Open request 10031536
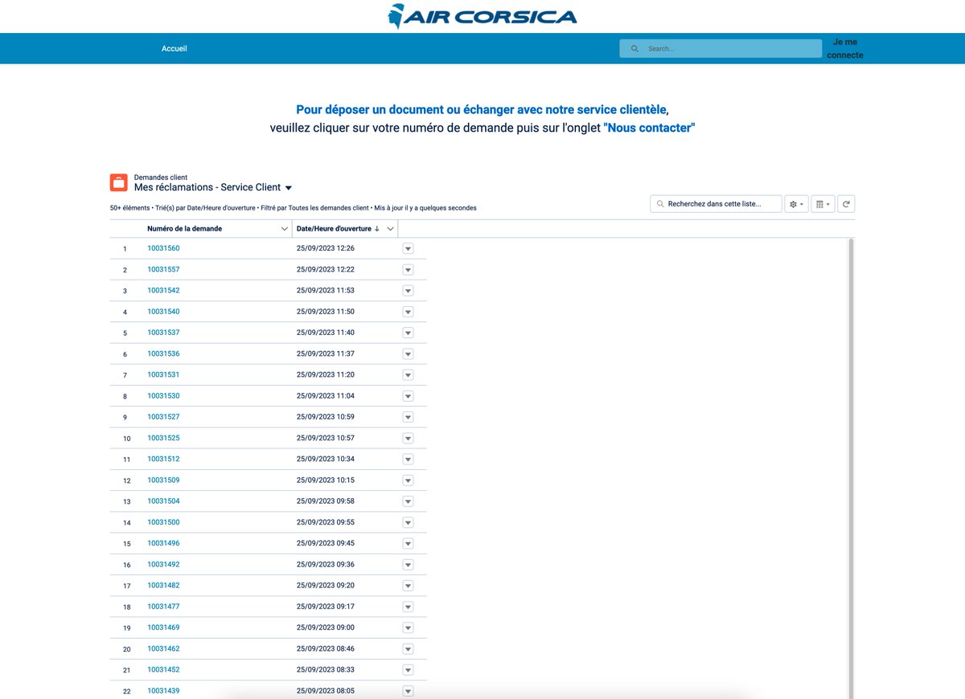Screen dimensions: 965x699 [163, 354]
